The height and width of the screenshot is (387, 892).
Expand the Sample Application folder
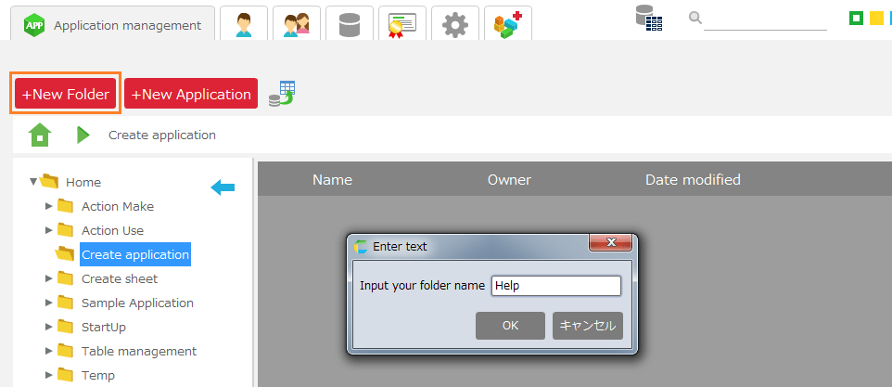(49, 303)
